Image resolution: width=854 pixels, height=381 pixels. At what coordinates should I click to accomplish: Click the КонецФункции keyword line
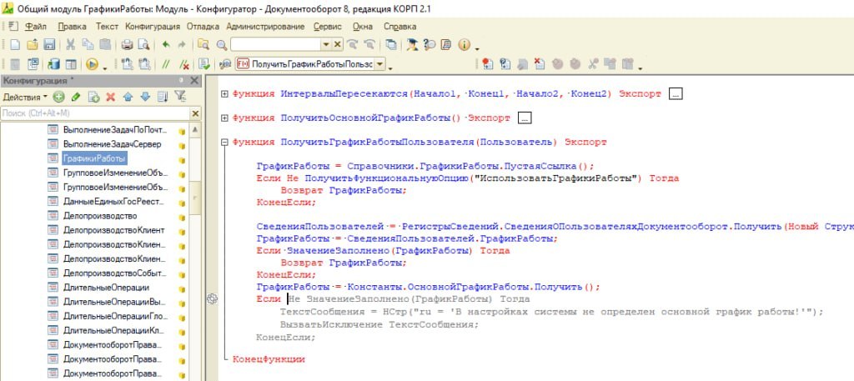pyautogui.click(x=269, y=359)
